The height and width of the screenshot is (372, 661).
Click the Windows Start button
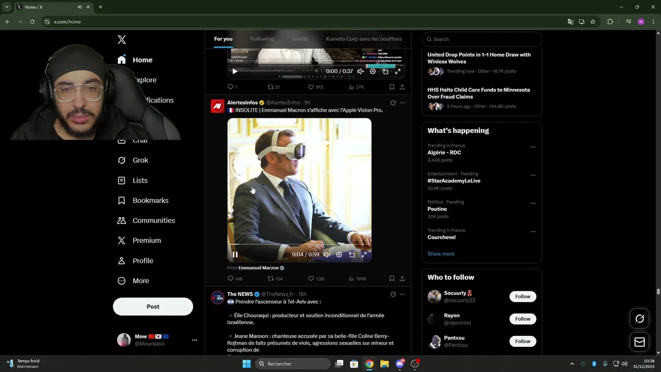[x=246, y=364]
